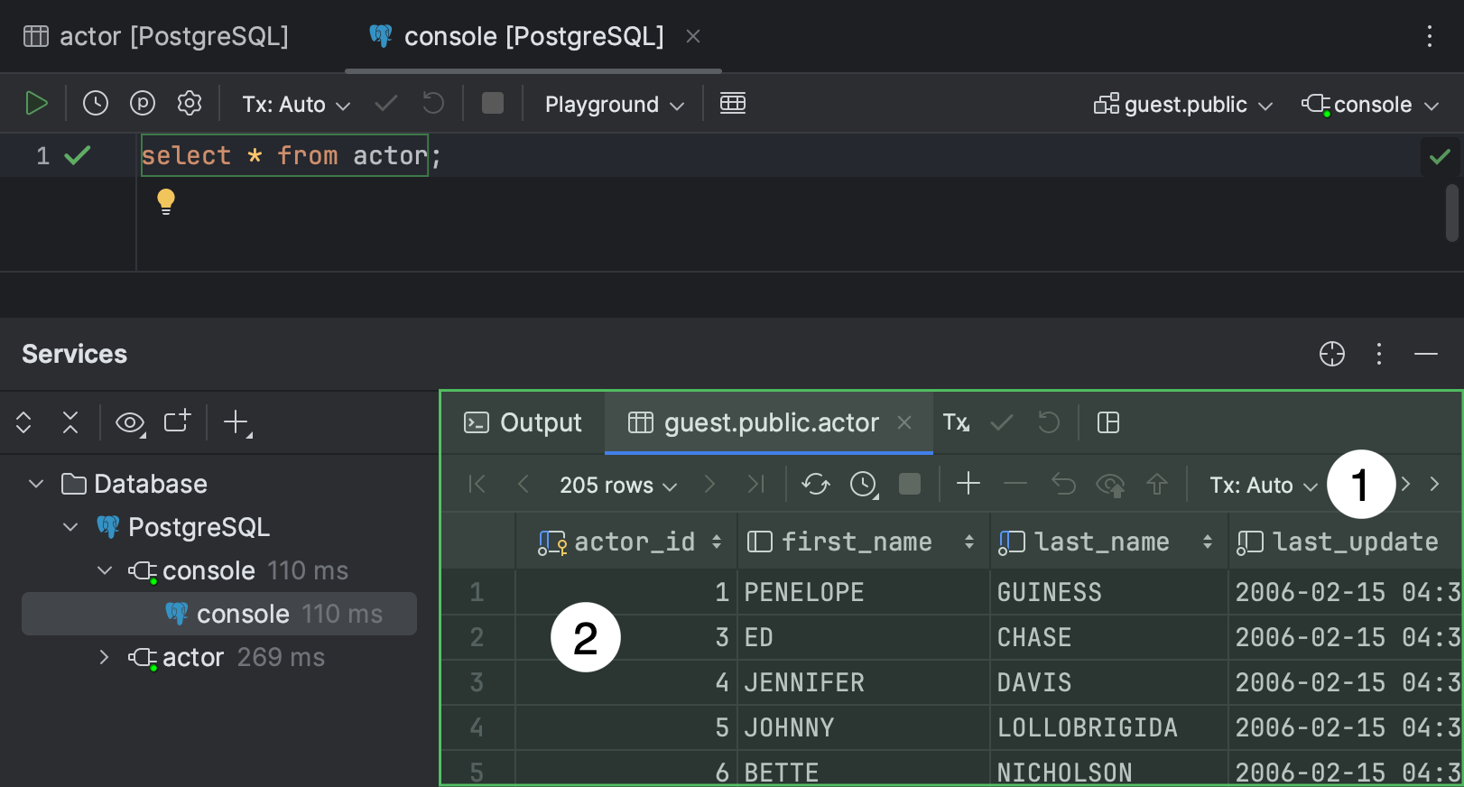The image size is (1464, 787).
Task: Click the lightbulb intention icon in editor
Action: [x=166, y=200]
